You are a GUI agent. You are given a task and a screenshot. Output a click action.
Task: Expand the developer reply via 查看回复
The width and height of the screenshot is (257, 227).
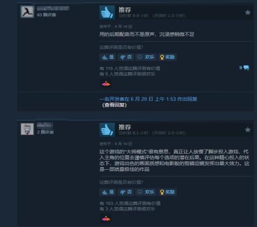tap(115, 105)
